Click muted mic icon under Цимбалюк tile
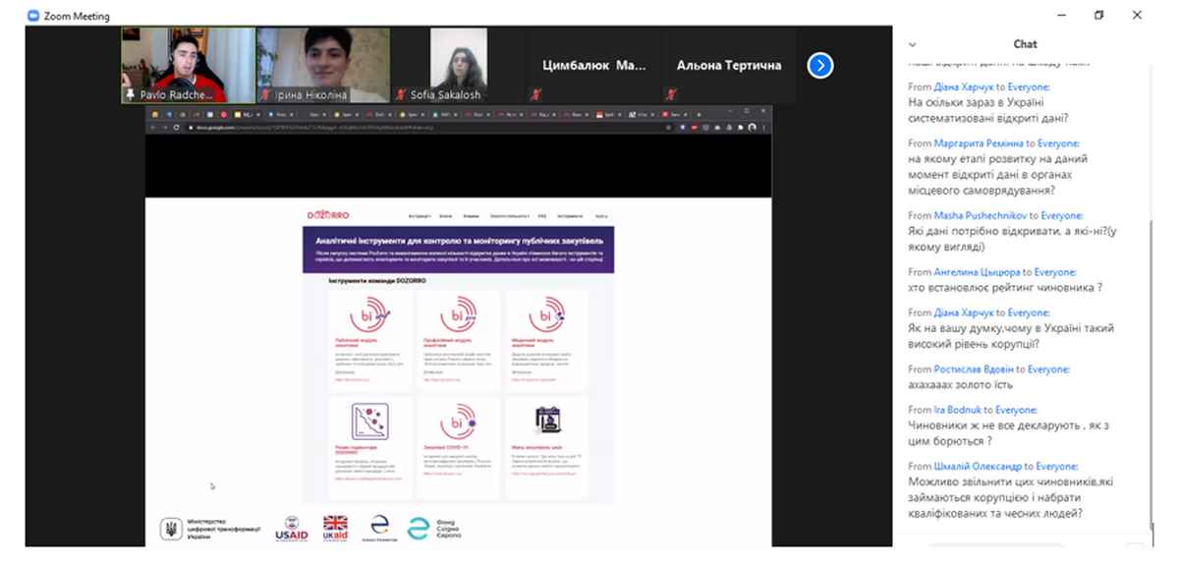This screenshot has width=1179, height=568. 536,95
